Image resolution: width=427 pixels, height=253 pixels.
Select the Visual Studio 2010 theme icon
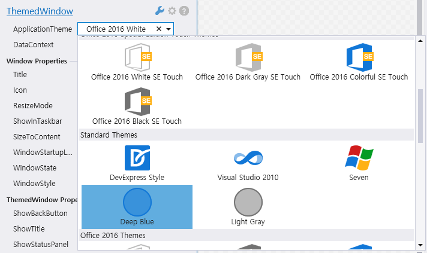(x=248, y=158)
